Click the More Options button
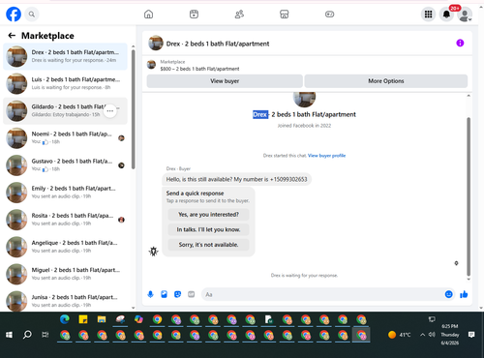 pyautogui.click(x=386, y=81)
